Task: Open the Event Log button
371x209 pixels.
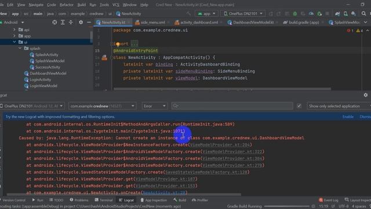Action: point(329,200)
